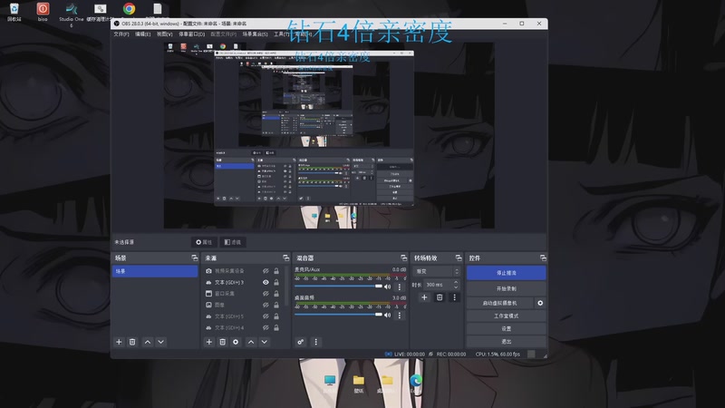Open the Edit (编辑) menu

(143, 34)
